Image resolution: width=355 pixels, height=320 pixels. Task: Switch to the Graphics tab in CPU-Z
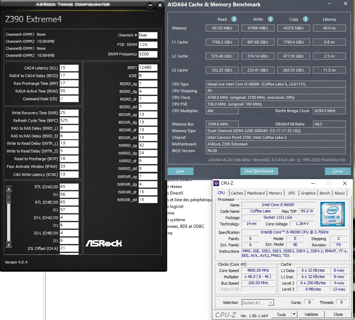pos(308,193)
